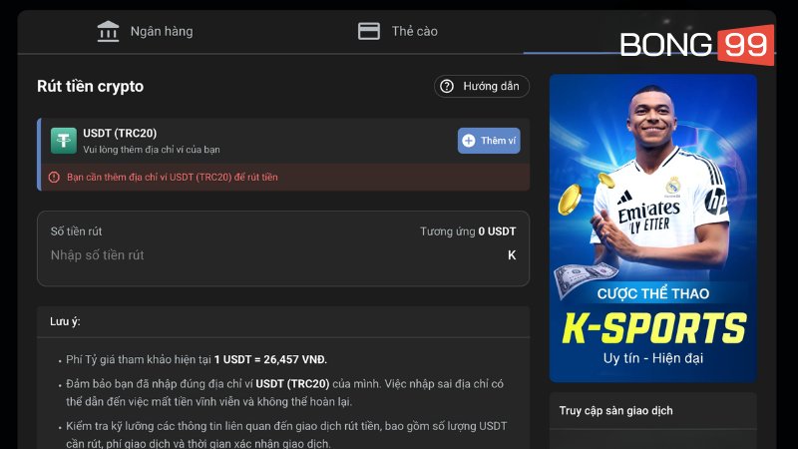
Task: Click the Tương ứng 0 USDT value
Action: 468,231
